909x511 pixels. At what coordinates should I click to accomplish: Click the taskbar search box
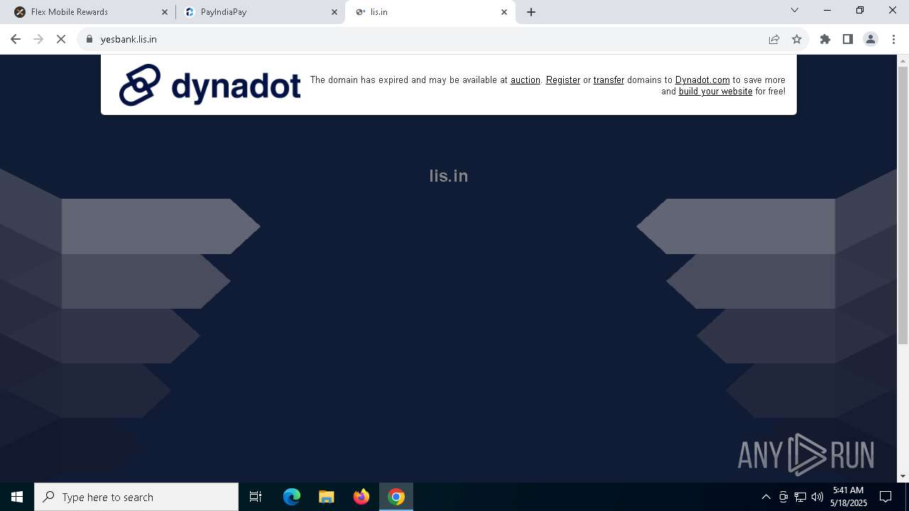(136, 497)
